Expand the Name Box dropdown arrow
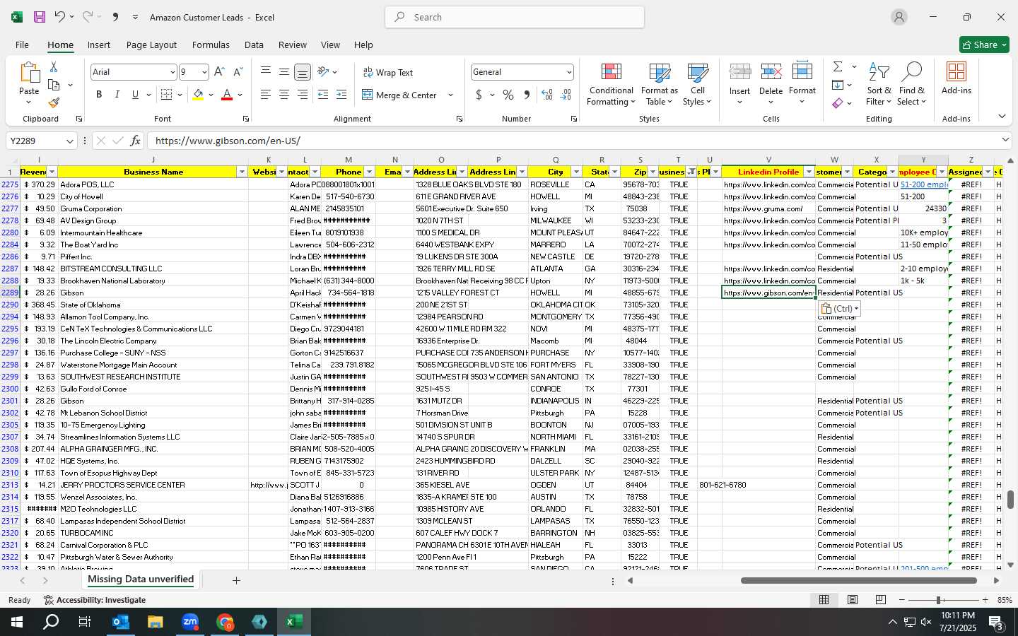1018x636 pixels. point(69,141)
